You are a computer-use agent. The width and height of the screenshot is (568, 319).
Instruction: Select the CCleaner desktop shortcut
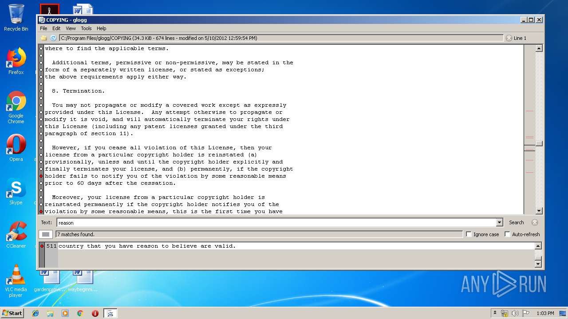[x=16, y=235]
